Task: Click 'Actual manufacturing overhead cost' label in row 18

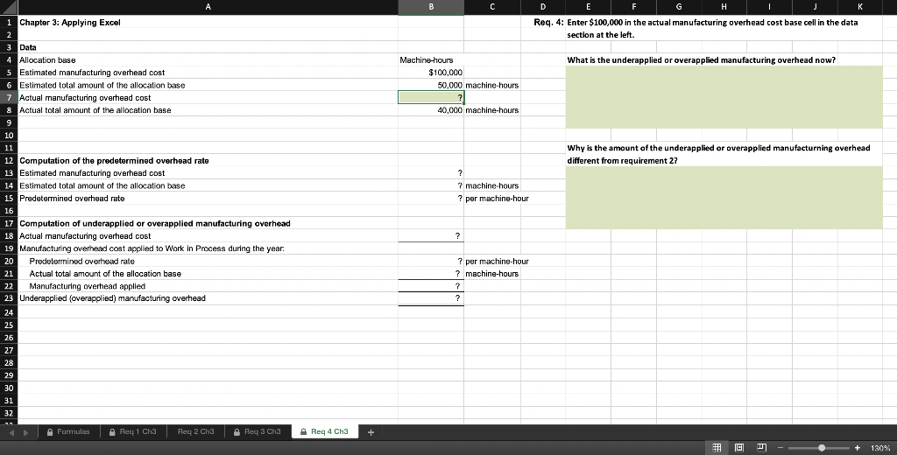Action: [x=85, y=236]
